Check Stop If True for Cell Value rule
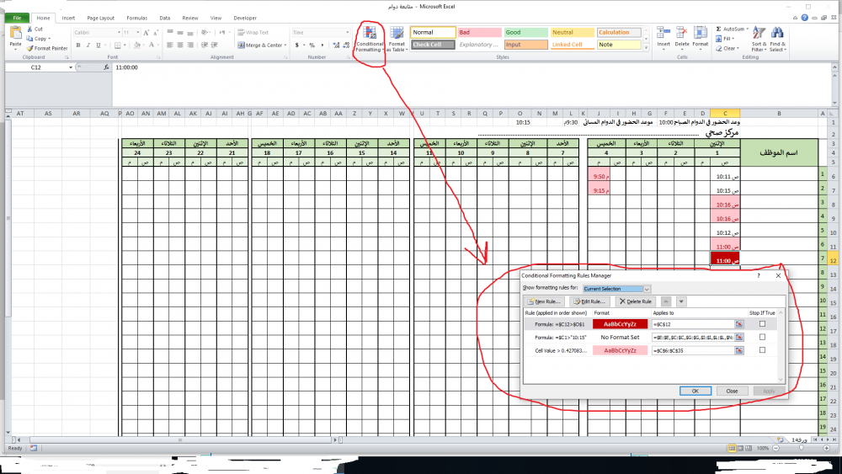This screenshot has height=474, width=842. click(x=762, y=350)
